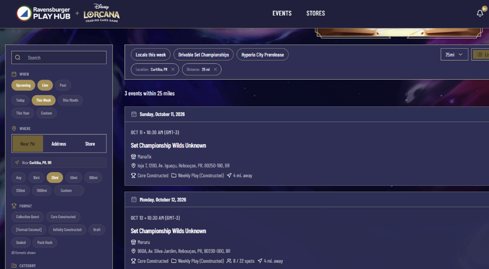Click the Hyperia City Prerelease button

(263, 55)
